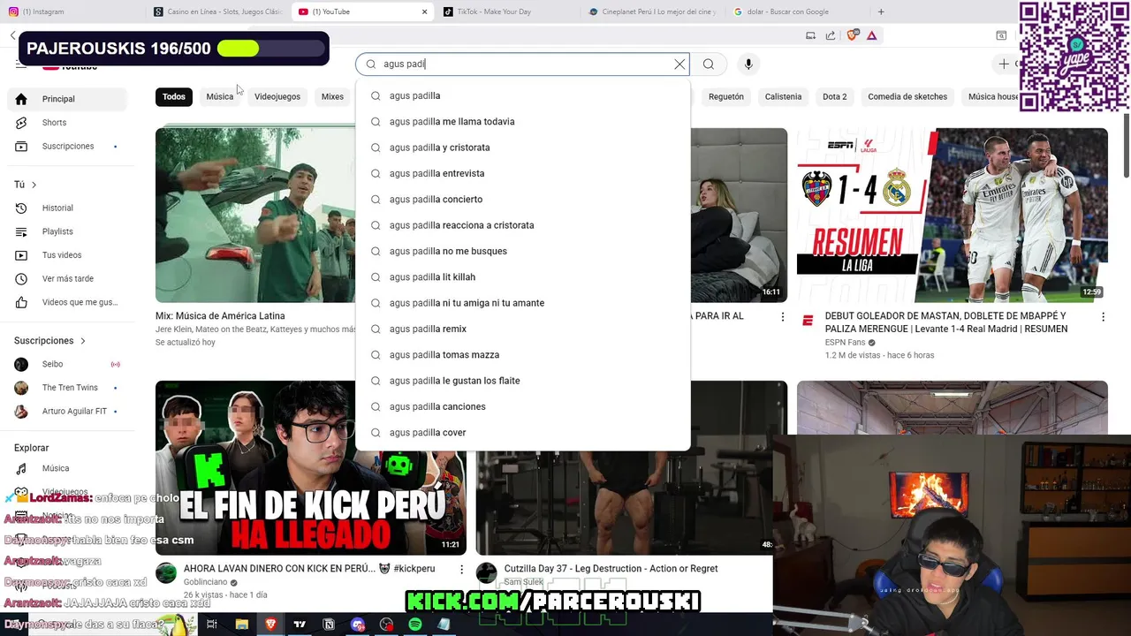Select suggestion 'agus padilla ni tu amiga ni tu amante'
Viewport: 1131px width, 636px height.
pyautogui.click(x=523, y=303)
